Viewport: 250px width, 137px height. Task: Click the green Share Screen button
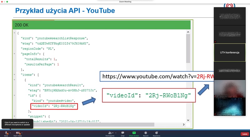click(134, 134)
